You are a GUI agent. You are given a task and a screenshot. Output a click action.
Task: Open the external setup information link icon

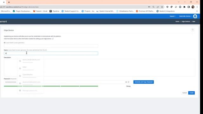coord(53,39)
